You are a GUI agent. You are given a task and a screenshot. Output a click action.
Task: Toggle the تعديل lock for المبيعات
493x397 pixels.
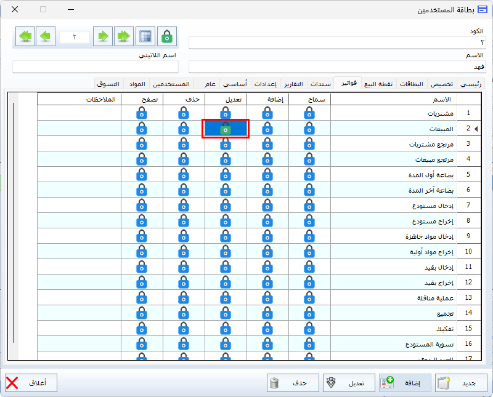click(226, 129)
